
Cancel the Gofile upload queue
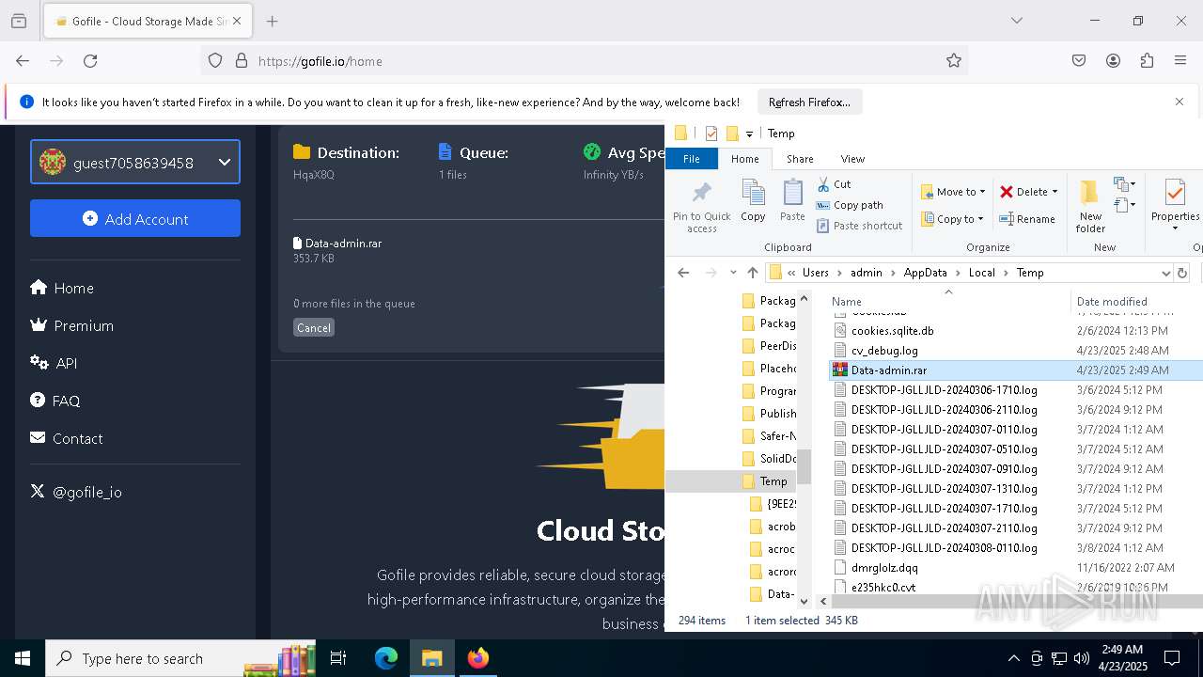tap(314, 328)
